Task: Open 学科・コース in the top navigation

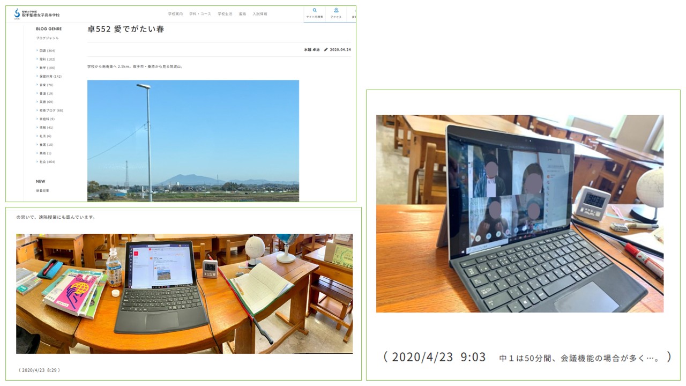Action: (x=200, y=14)
